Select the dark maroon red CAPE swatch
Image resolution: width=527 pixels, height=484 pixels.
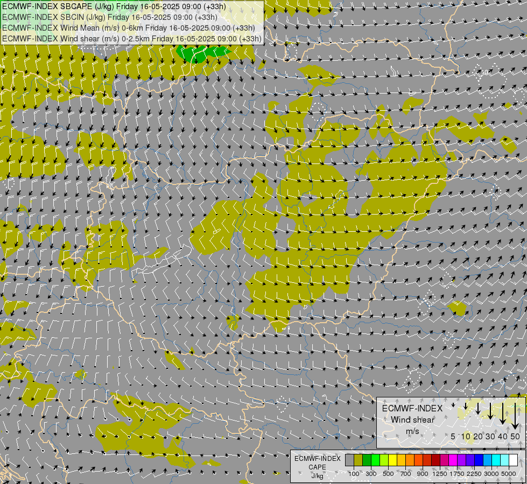[435, 460]
